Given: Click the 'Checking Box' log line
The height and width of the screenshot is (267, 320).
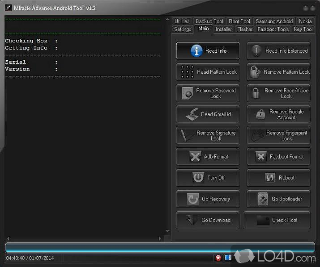Looking at the screenshot, I should point(31,41).
